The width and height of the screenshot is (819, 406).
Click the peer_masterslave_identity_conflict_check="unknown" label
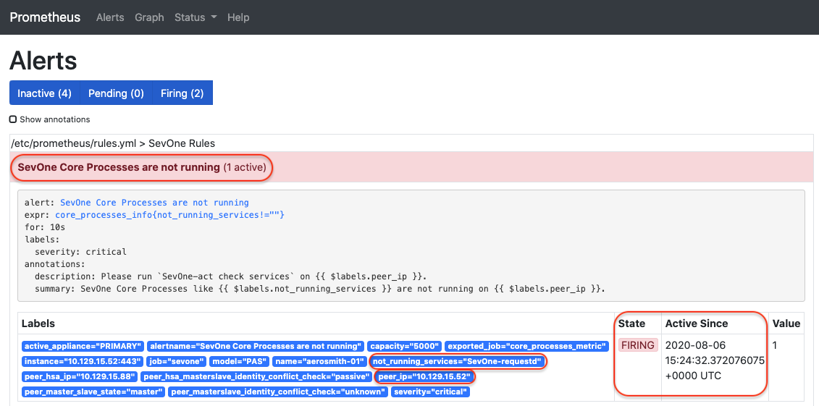click(278, 392)
